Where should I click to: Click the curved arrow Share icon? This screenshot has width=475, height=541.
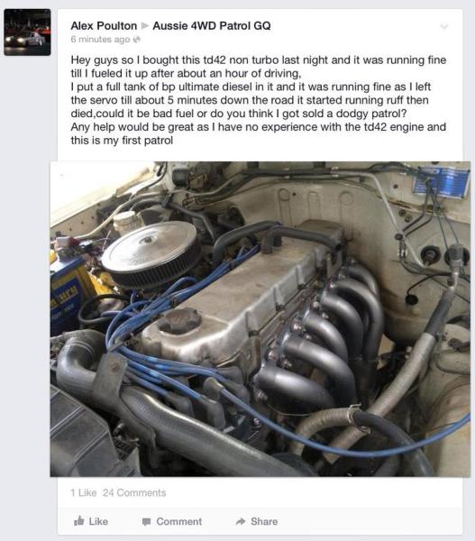tap(241, 521)
